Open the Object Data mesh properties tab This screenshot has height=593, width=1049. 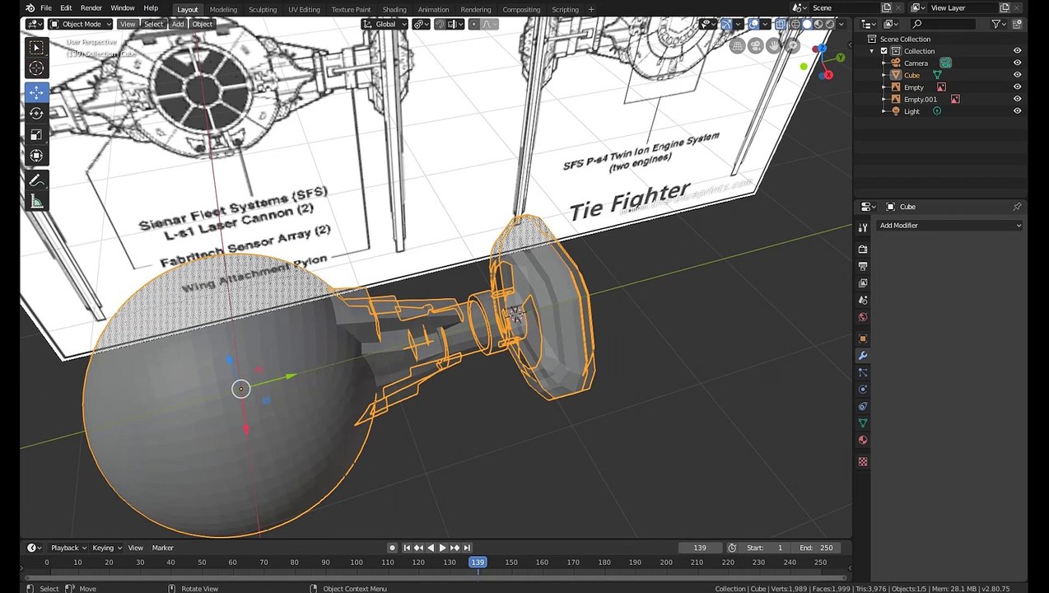863,423
